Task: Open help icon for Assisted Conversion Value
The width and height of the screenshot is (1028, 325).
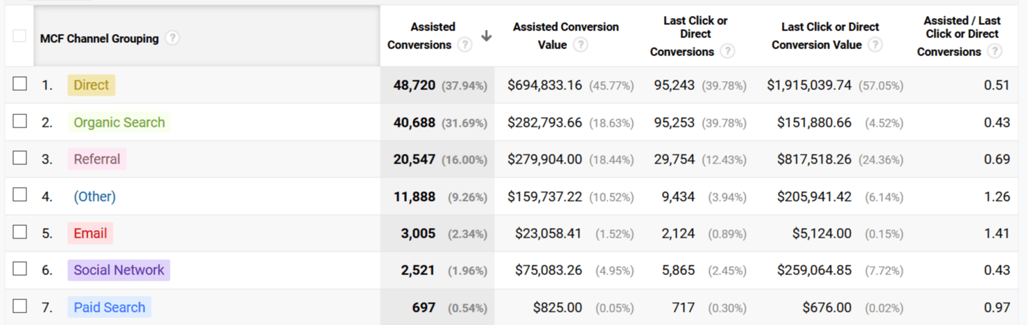Action: 581,44
